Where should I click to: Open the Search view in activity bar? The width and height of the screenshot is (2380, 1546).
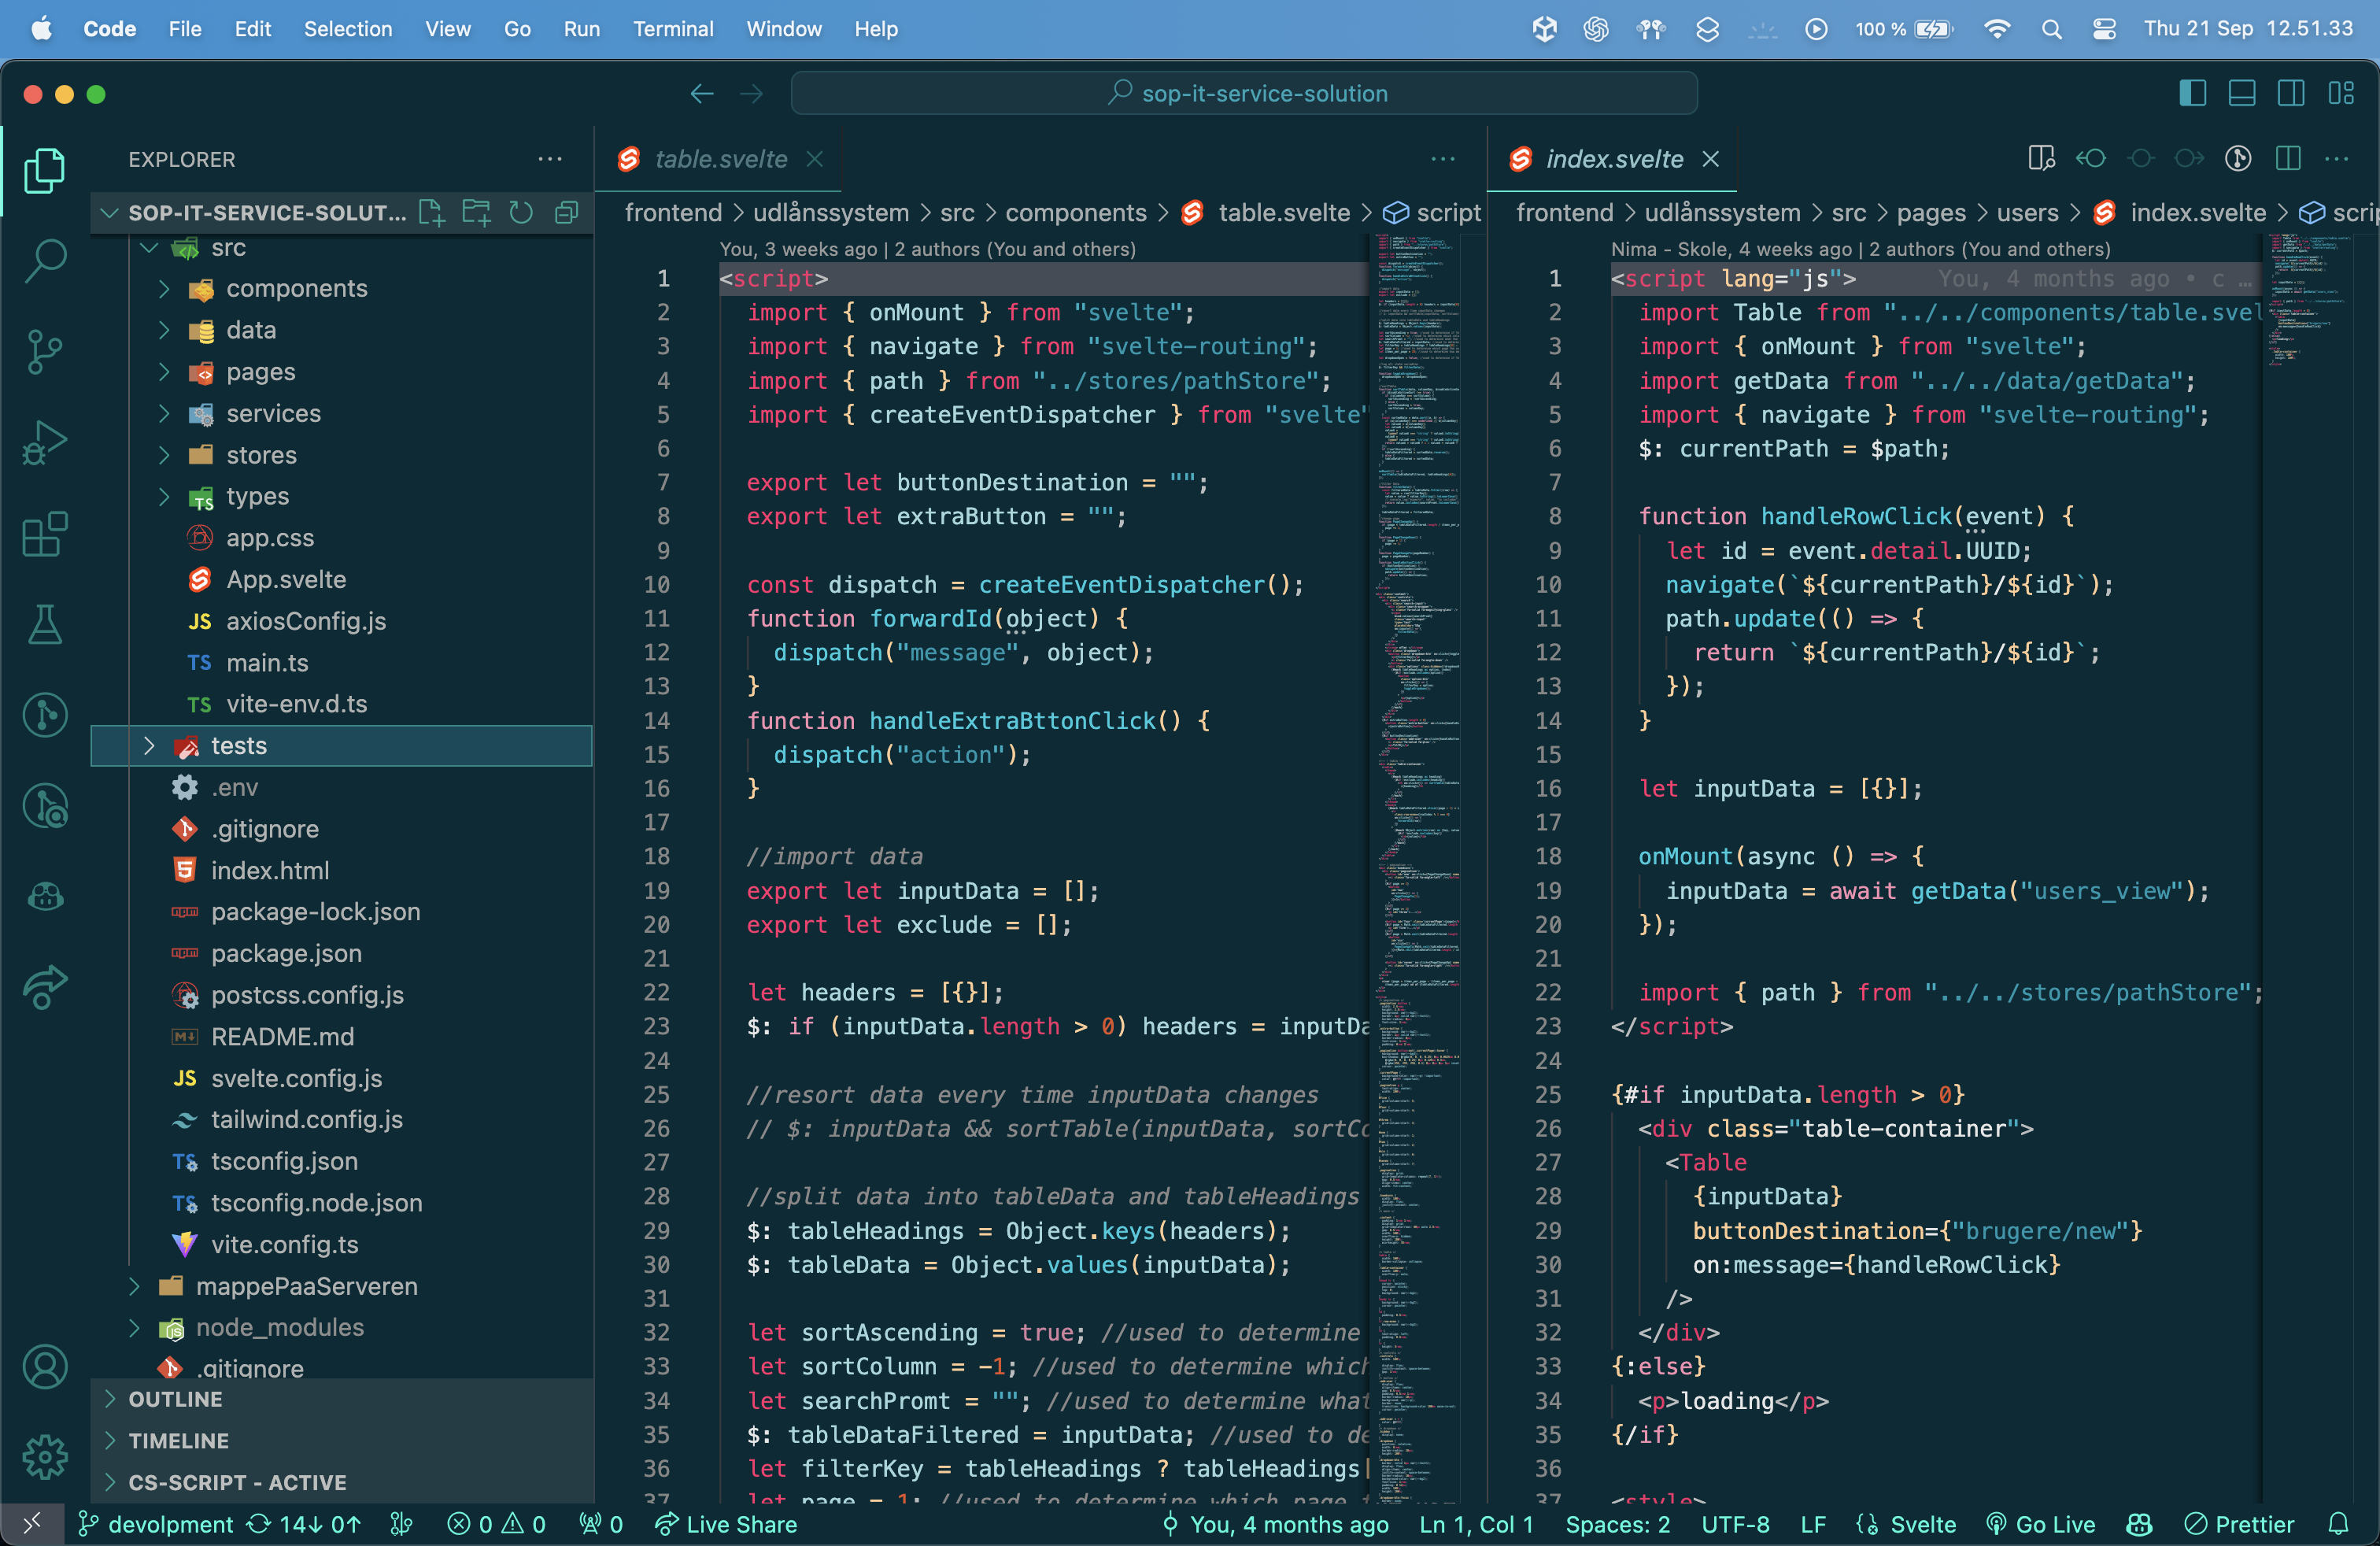pos(45,260)
